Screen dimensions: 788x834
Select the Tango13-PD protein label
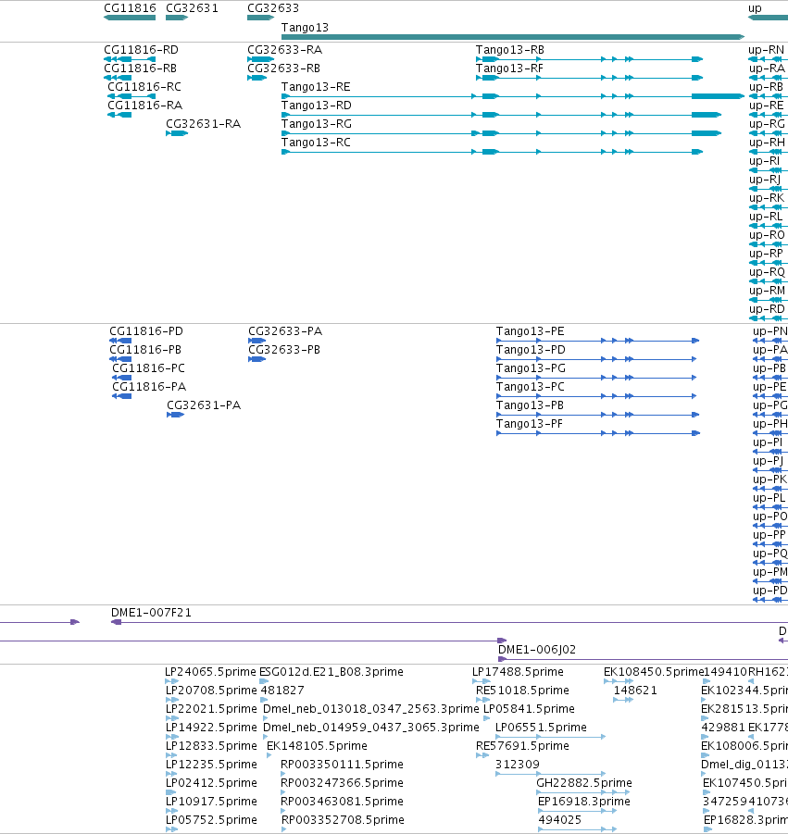pos(531,350)
